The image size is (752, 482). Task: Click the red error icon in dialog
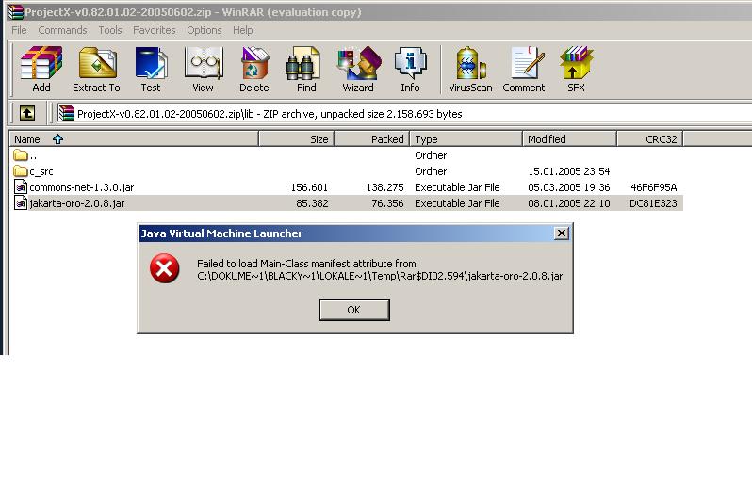pos(165,268)
